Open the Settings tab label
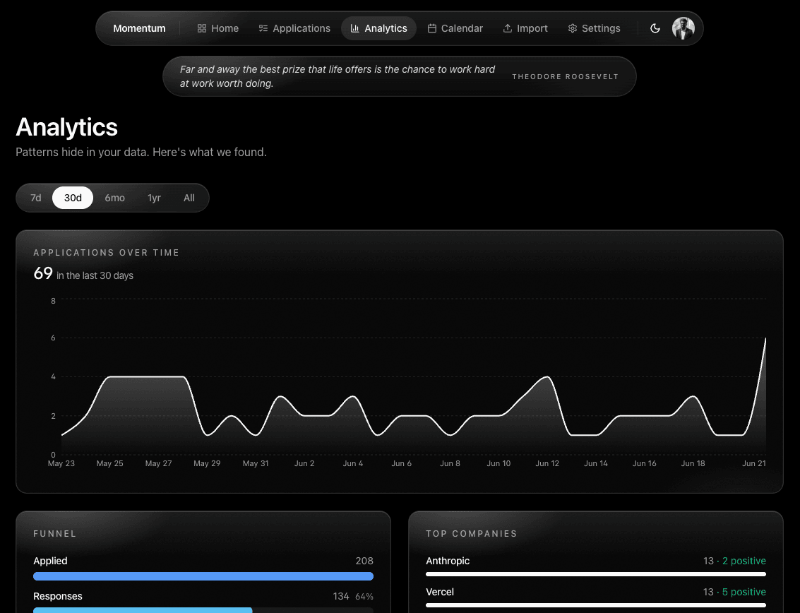This screenshot has width=800, height=613. coord(601,28)
